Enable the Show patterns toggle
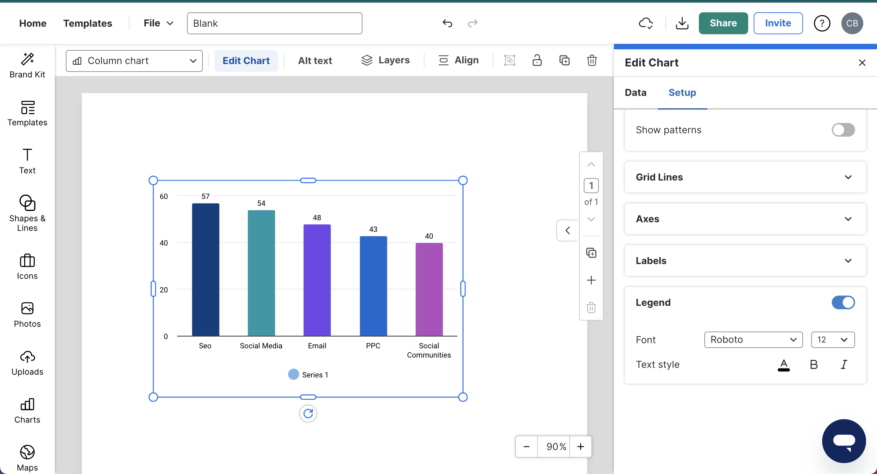This screenshot has height=474, width=877. pos(843,130)
